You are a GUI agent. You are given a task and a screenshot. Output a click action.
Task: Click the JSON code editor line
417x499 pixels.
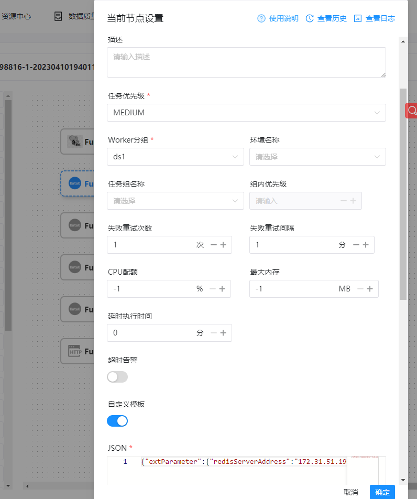pyautogui.click(x=243, y=462)
